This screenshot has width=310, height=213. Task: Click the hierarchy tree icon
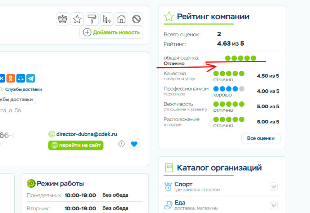(107, 19)
